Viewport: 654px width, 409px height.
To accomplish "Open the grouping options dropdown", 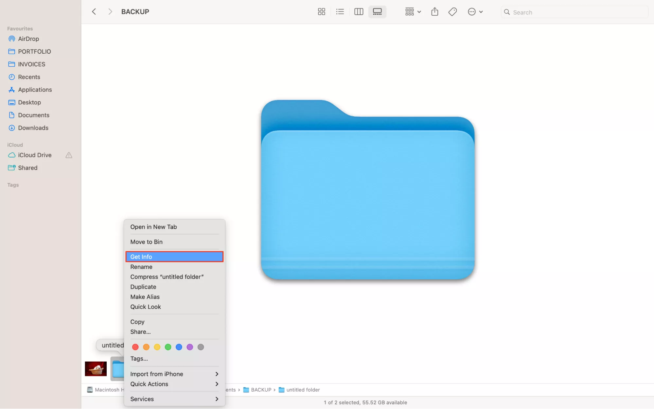I will tap(412, 11).
